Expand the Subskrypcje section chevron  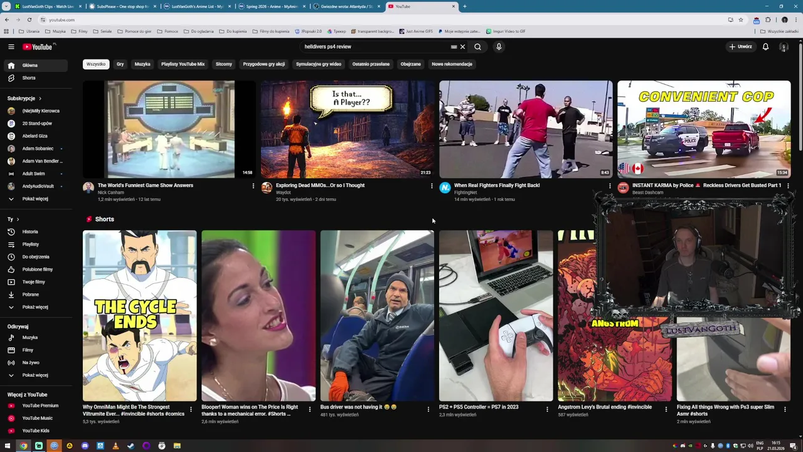40,98
